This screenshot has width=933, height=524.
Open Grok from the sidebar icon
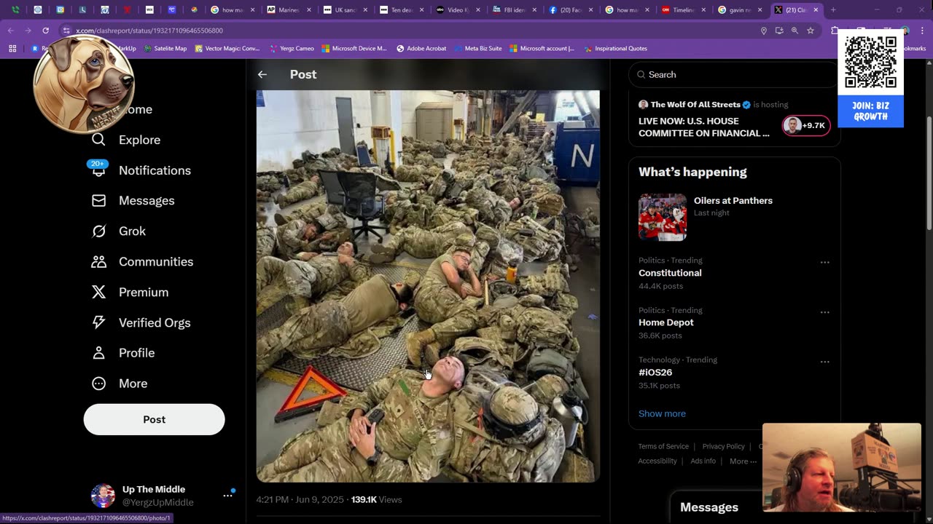99,231
